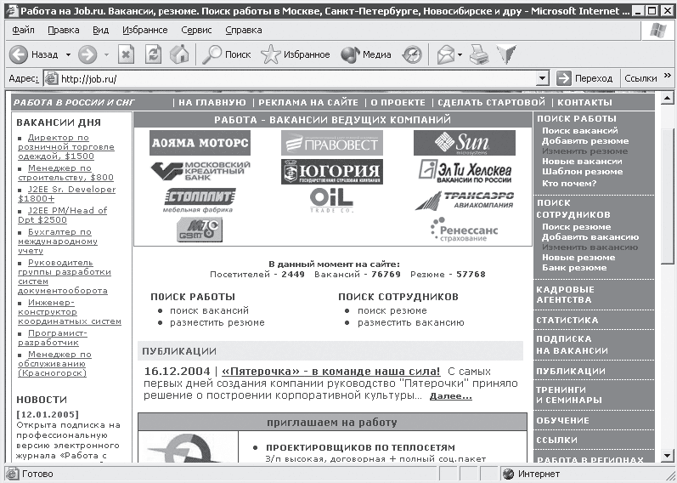The height and width of the screenshot is (483, 677).
Task: Click Добавить резюме in the right sidebar
Action: tap(584, 141)
